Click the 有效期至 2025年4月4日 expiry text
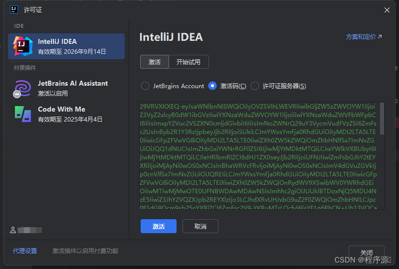 (x=70, y=120)
